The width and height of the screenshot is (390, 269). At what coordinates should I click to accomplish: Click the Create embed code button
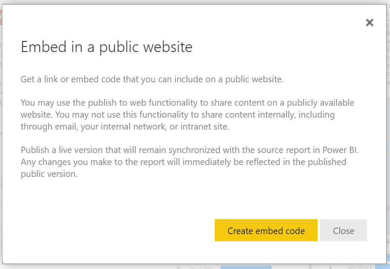tap(266, 231)
